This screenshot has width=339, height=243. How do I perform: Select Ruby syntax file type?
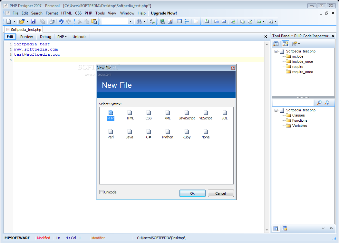coord(187,134)
